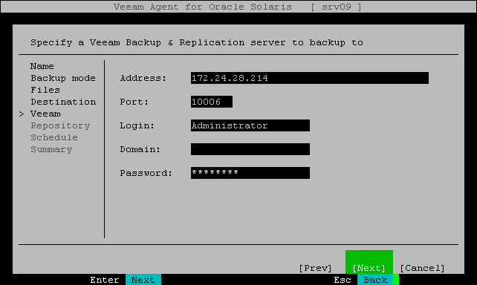
Task: Focus the Login field with Administrator
Action: point(250,125)
